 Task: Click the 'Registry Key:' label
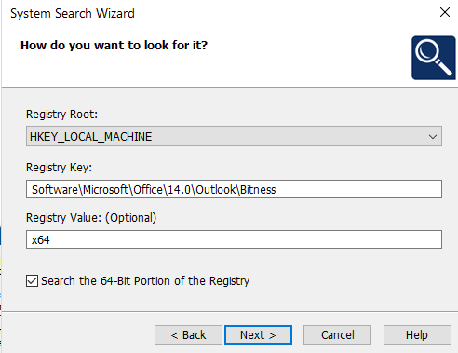pos(59,168)
